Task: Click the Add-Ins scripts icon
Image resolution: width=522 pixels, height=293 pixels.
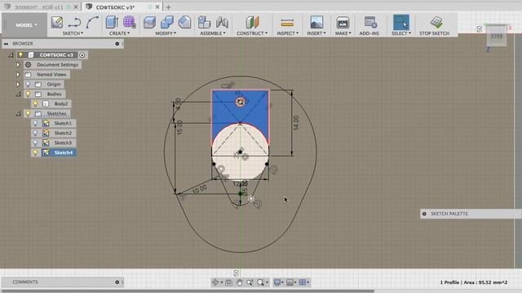Action: tap(370, 22)
